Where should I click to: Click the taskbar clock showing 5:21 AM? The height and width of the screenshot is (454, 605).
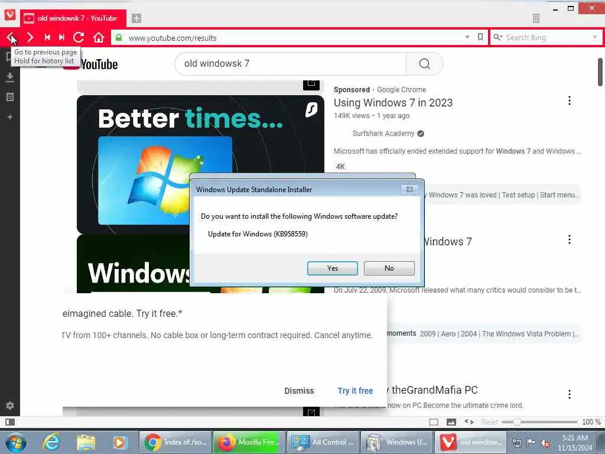pyautogui.click(x=575, y=442)
